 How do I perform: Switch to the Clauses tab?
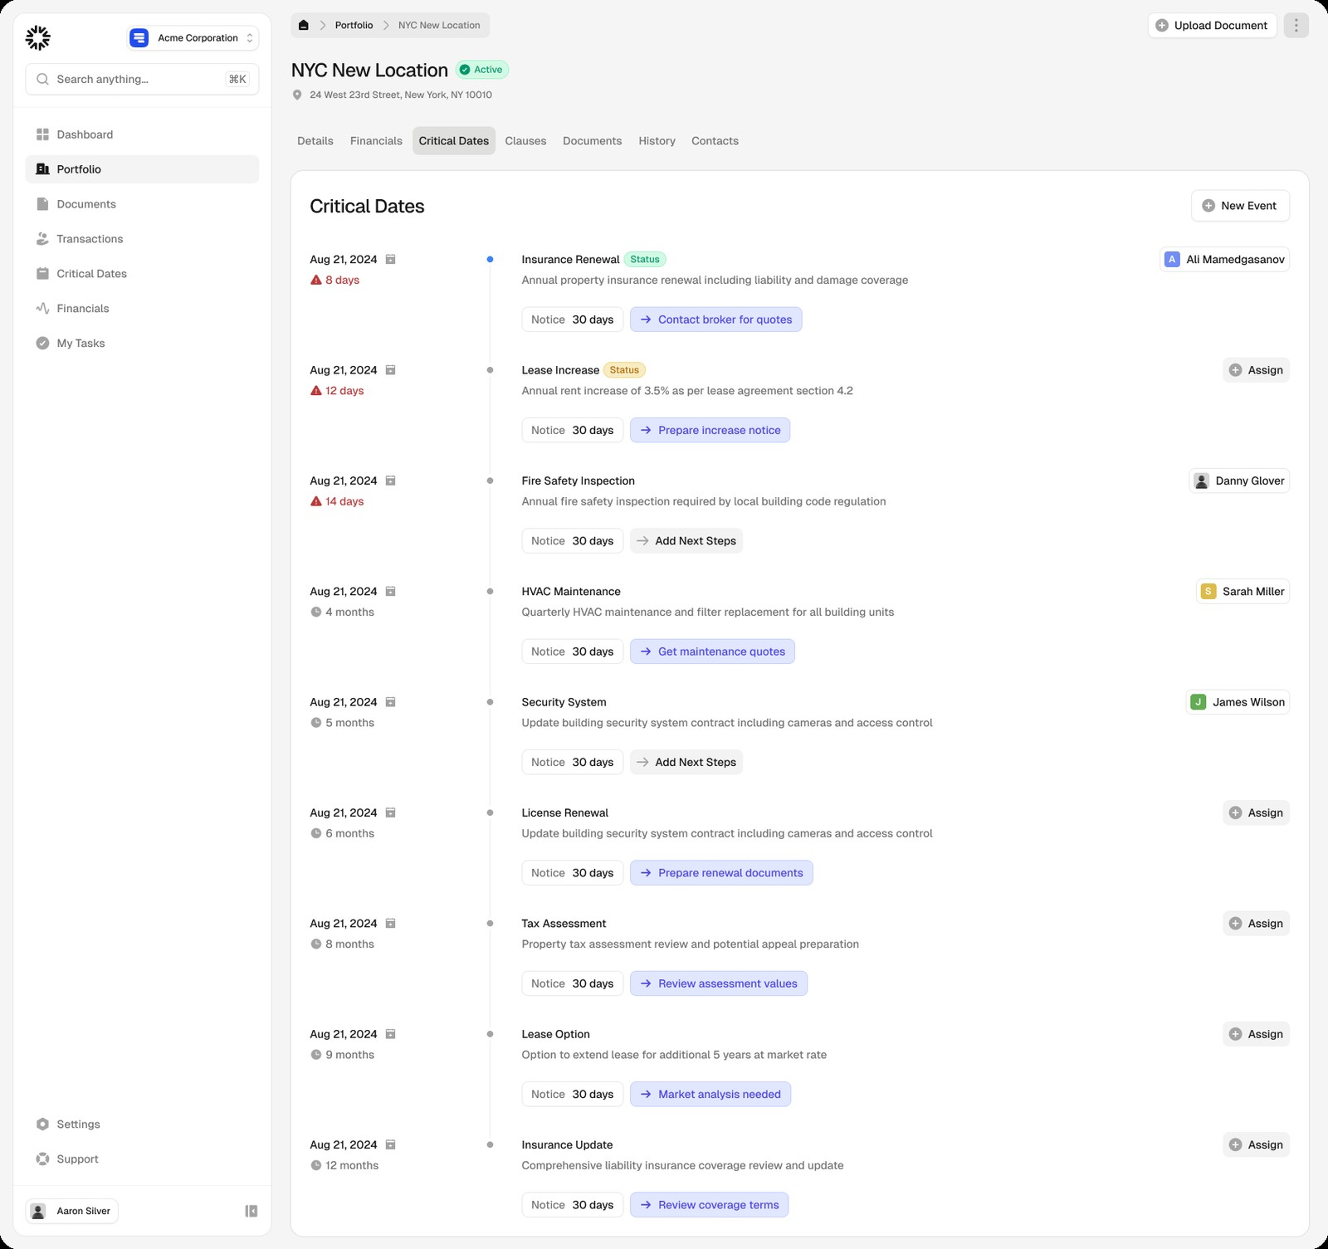click(525, 141)
